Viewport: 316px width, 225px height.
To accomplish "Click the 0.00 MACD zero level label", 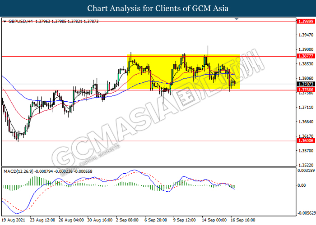I will click(x=302, y=185).
